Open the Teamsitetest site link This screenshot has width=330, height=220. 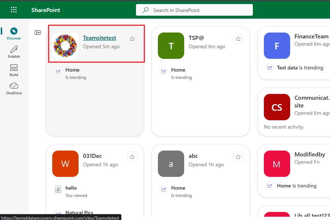(x=99, y=38)
